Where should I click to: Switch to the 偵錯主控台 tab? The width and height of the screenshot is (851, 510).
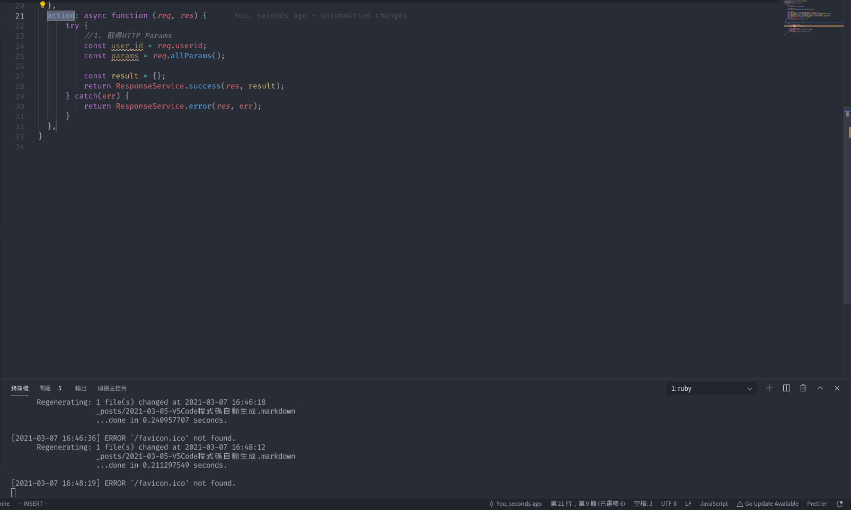(x=112, y=388)
